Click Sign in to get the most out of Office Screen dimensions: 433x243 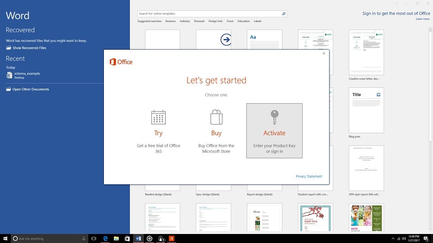[396, 13]
